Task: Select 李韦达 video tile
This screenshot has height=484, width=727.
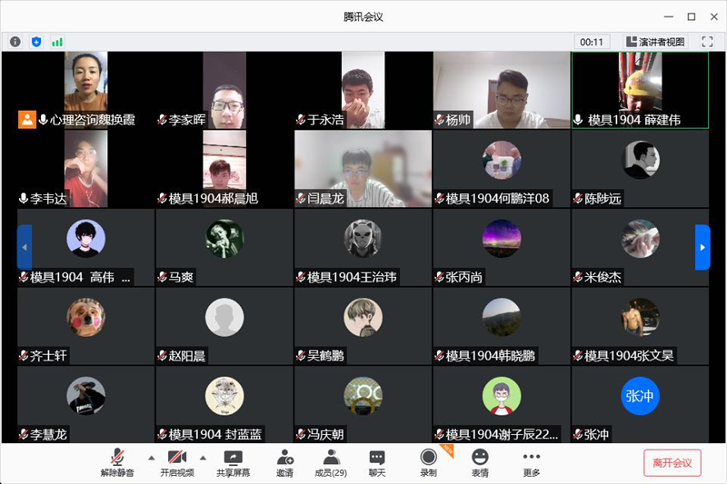Action: [x=85, y=169]
